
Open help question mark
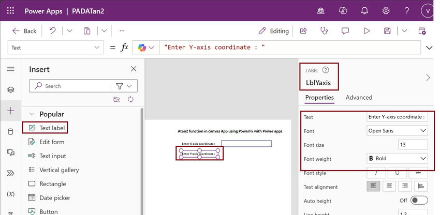406,11
